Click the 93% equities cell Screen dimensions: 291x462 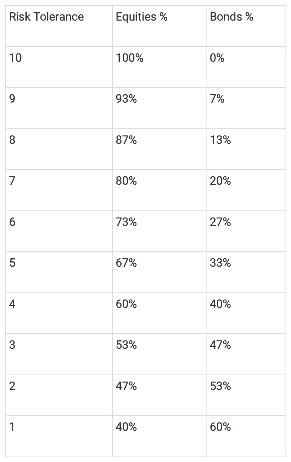point(159,108)
